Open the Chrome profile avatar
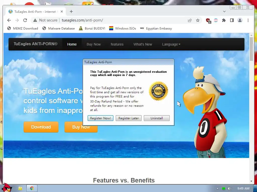The width and height of the screenshot is (257, 192). pyautogui.click(x=240, y=20)
